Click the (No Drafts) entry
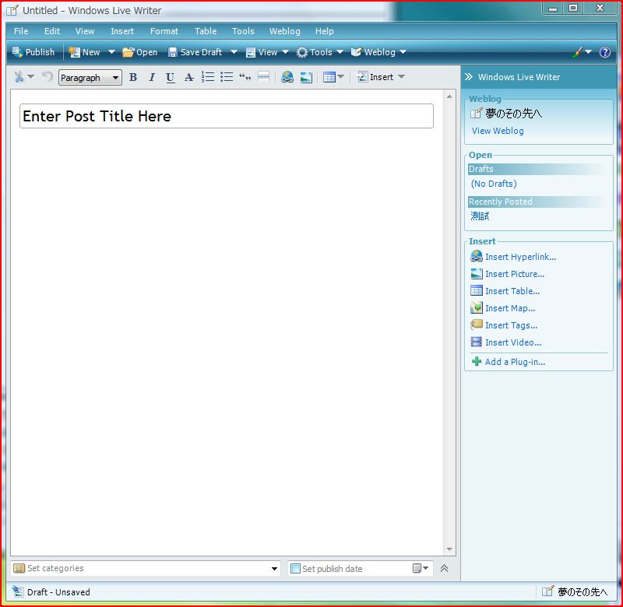This screenshot has width=623, height=607. pyautogui.click(x=494, y=184)
